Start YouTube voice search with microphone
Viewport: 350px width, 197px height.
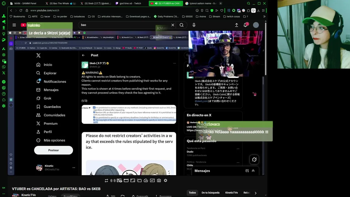194,25
